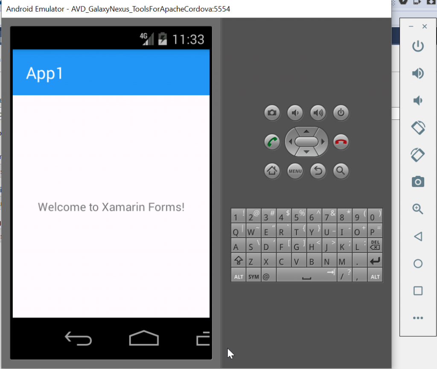Viewport: 437px width, 369px height.
Task: Click the M key on keyboard
Action: coord(344,261)
